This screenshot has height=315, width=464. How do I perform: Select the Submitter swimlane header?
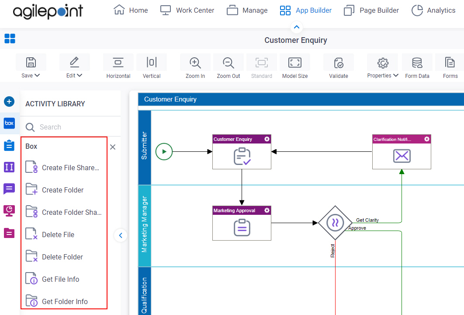(x=145, y=147)
